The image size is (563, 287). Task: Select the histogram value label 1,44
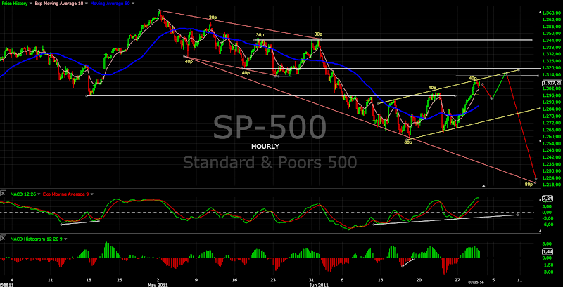click(548, 252)
